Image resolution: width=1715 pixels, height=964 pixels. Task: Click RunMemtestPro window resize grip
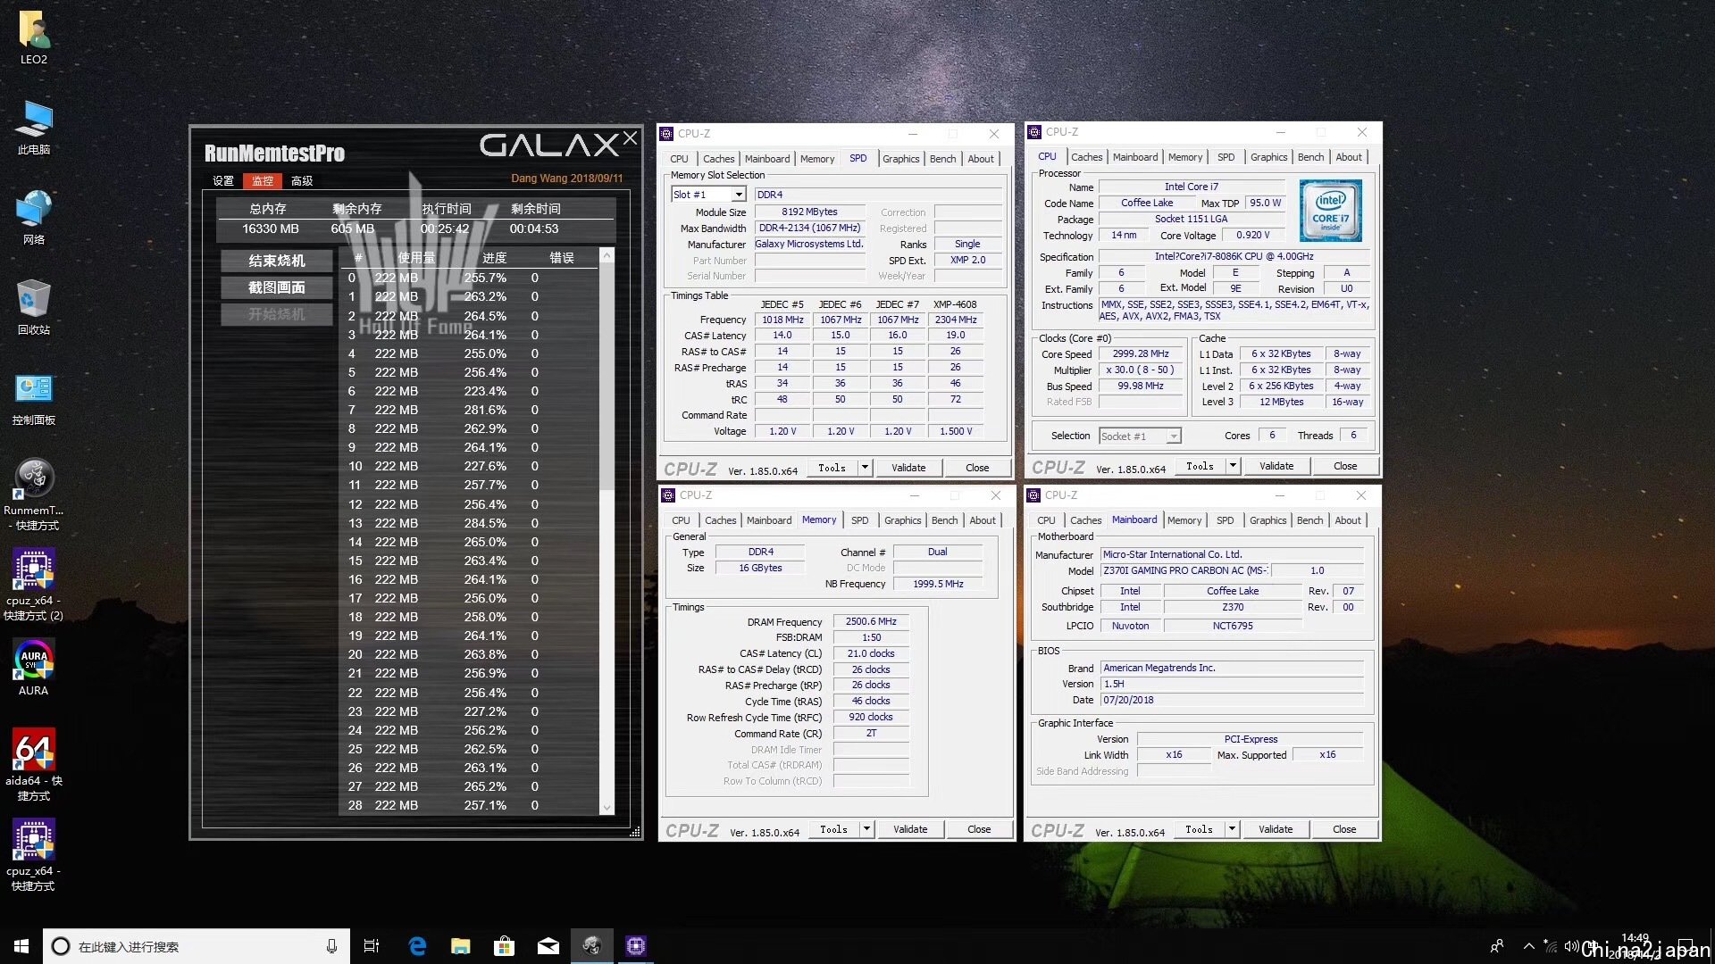[635, 832]
